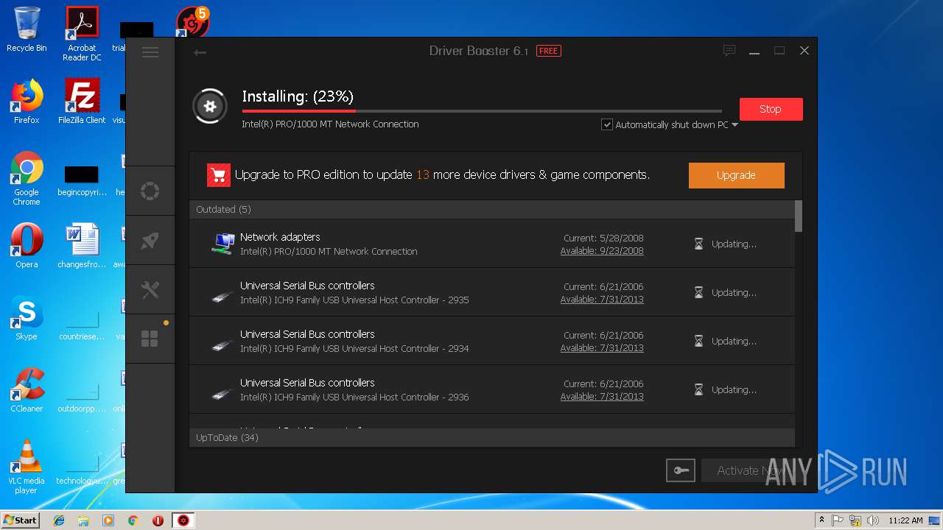
Task: Click the USB icon for controller 2934
Action: [222, 344]
